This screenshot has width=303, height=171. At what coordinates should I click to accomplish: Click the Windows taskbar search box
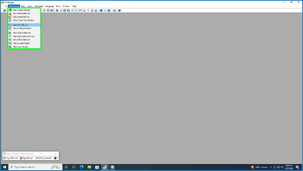tap(30, 167)
